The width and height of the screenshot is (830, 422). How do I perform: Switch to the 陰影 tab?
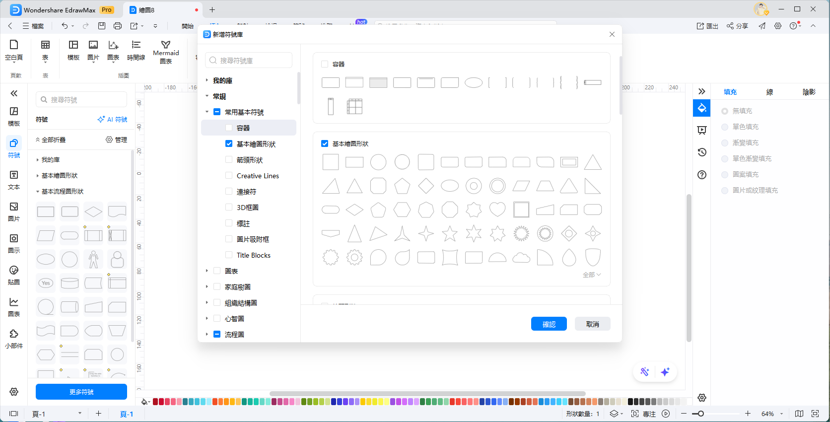point(809,92)
